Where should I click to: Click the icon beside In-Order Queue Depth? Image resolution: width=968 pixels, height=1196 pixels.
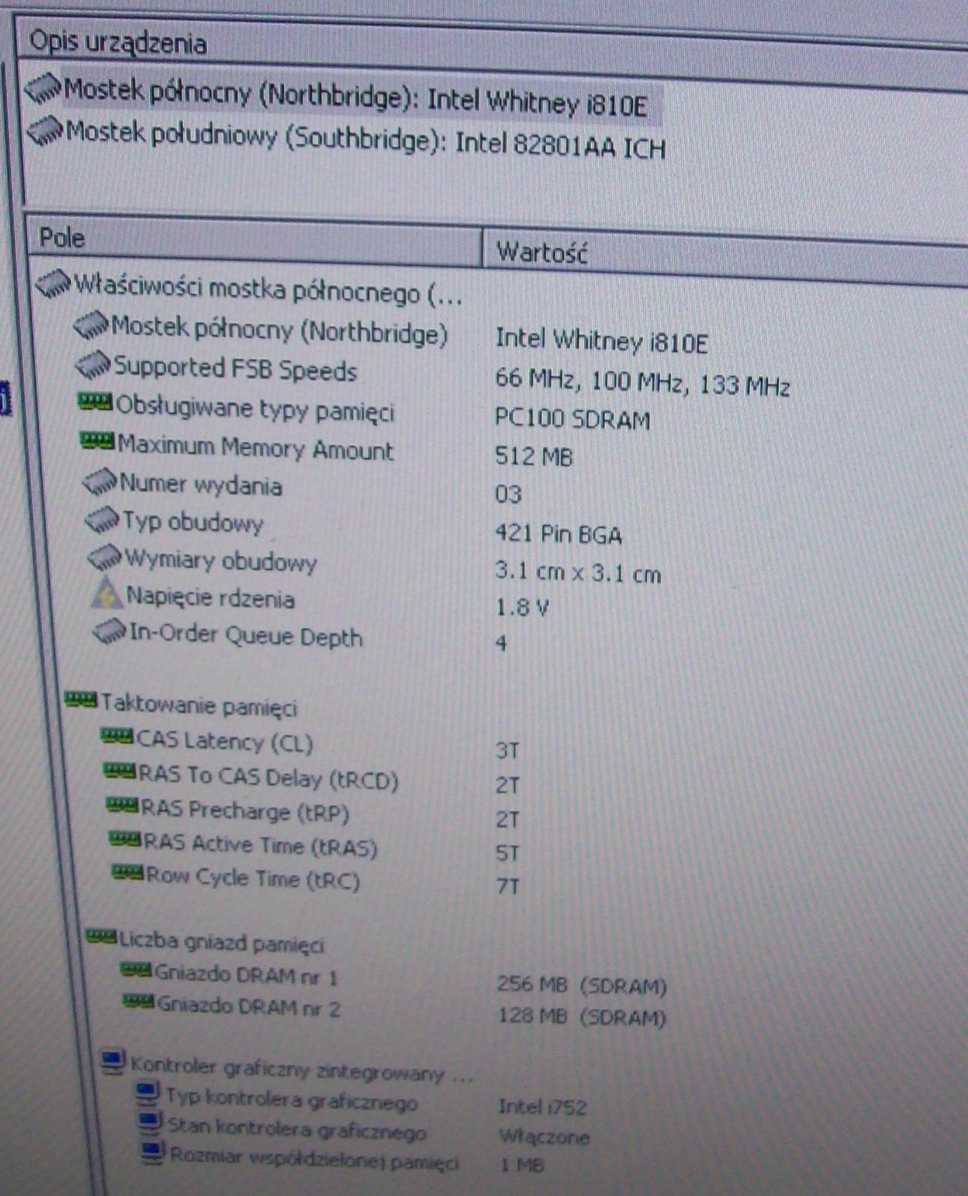pyautogui.click(x=110, y=631)
